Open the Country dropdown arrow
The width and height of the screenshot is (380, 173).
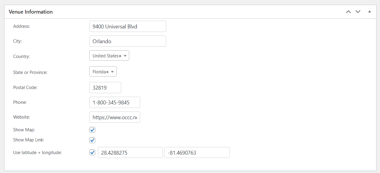coord(125,56)
